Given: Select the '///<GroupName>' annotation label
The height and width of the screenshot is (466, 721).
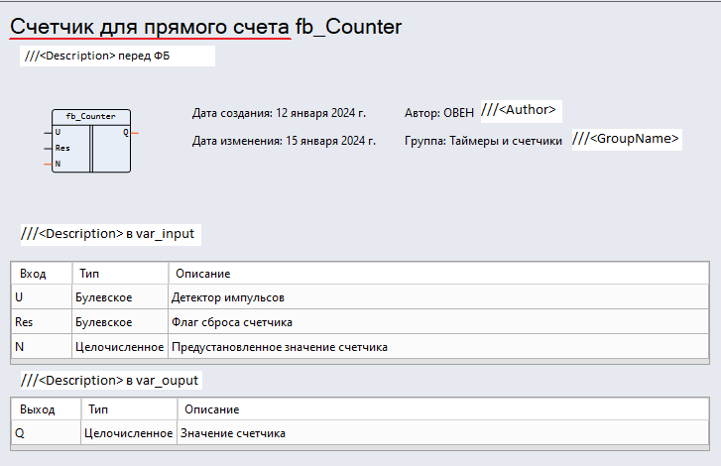Looking at the screenshot, I should pyautogui.click(x=627, y=139).
